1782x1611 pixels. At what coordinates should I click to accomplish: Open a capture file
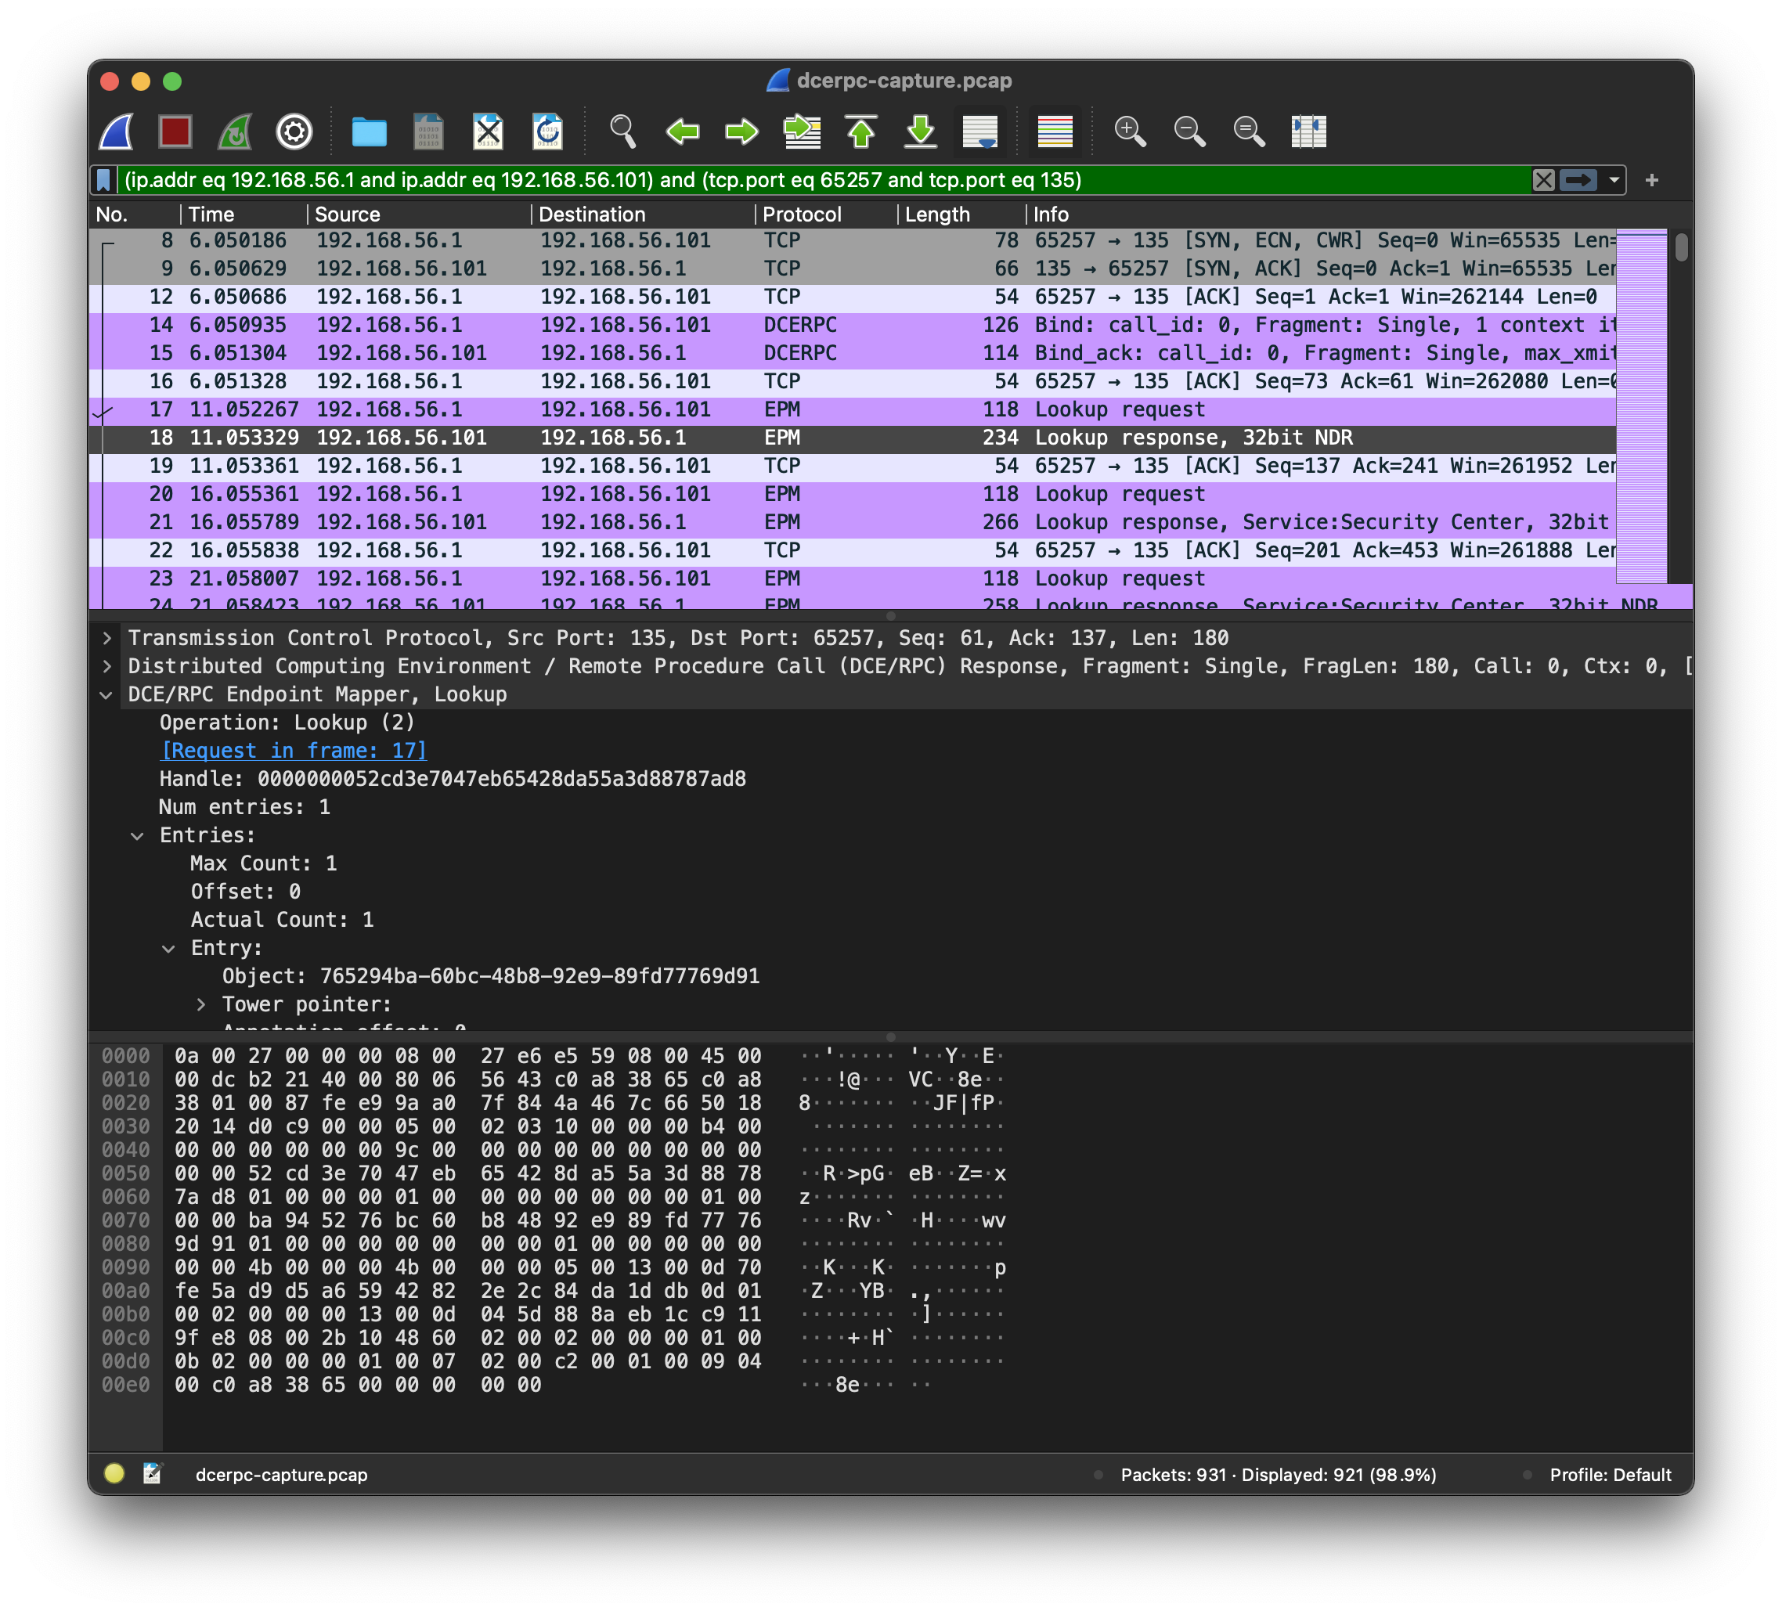pyautogui.click(x=370, y=132)
